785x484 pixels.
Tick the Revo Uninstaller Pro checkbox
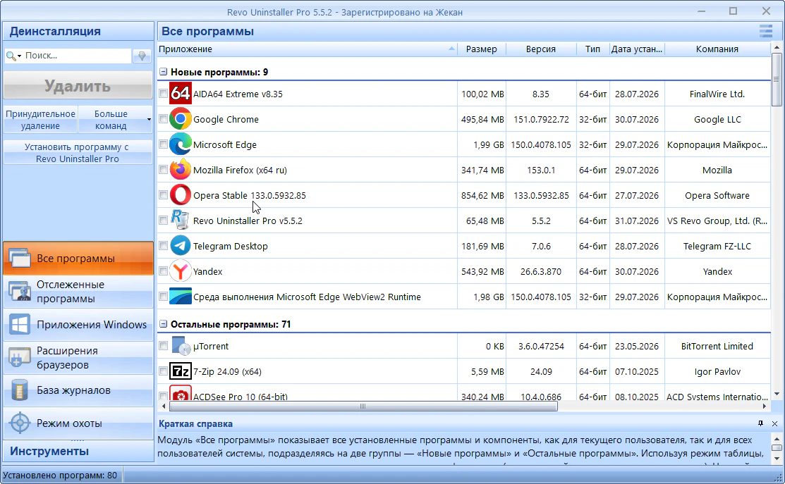point(163,221)
